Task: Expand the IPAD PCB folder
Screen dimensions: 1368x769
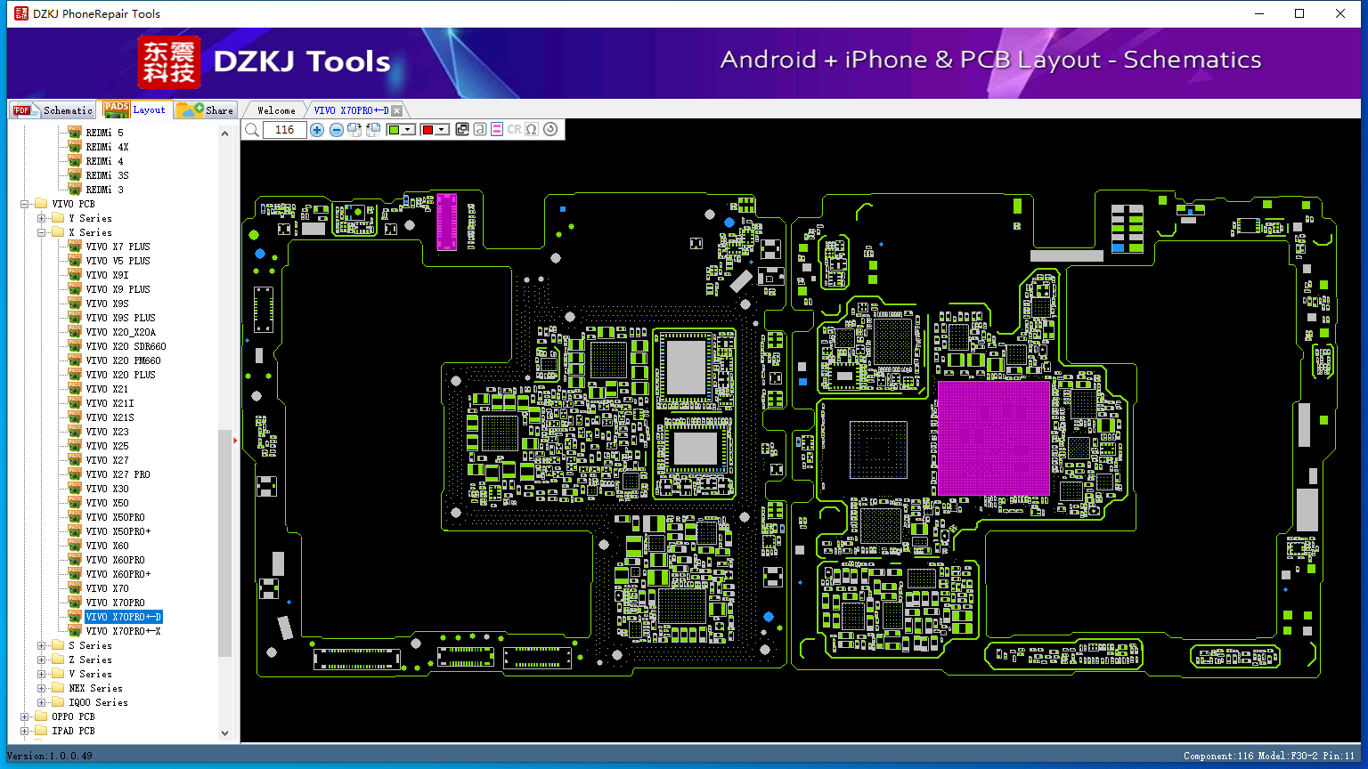Action: click(x=25, y=731)
